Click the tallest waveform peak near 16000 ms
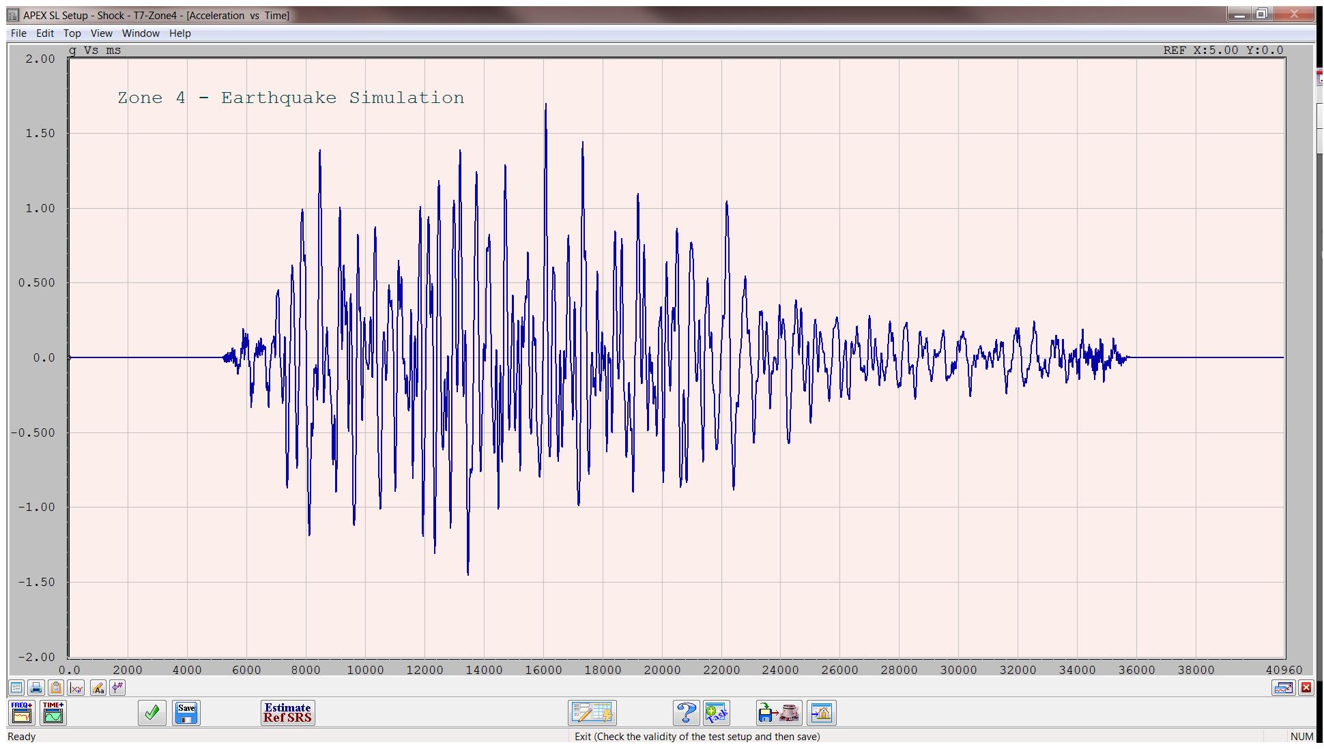Image resolution: width=1324 pixels, height=749 pixels. (x=545, y=104)
